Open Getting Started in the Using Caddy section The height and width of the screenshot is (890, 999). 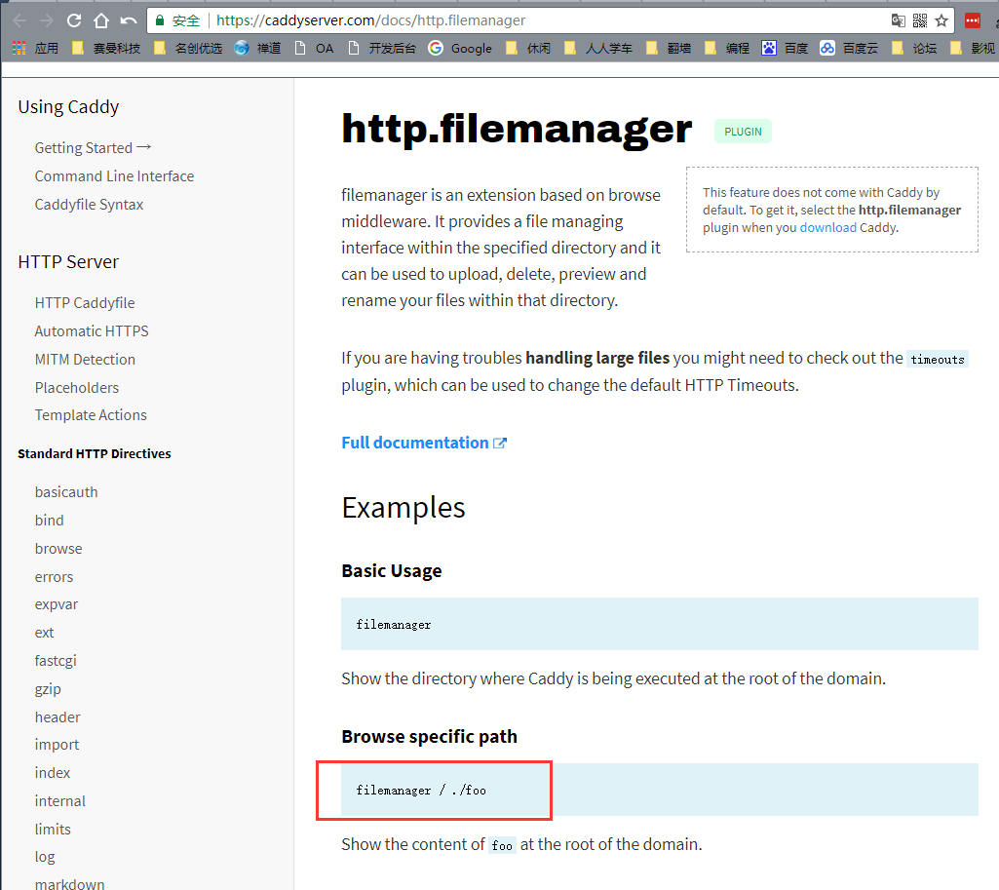tap(84, 147)
